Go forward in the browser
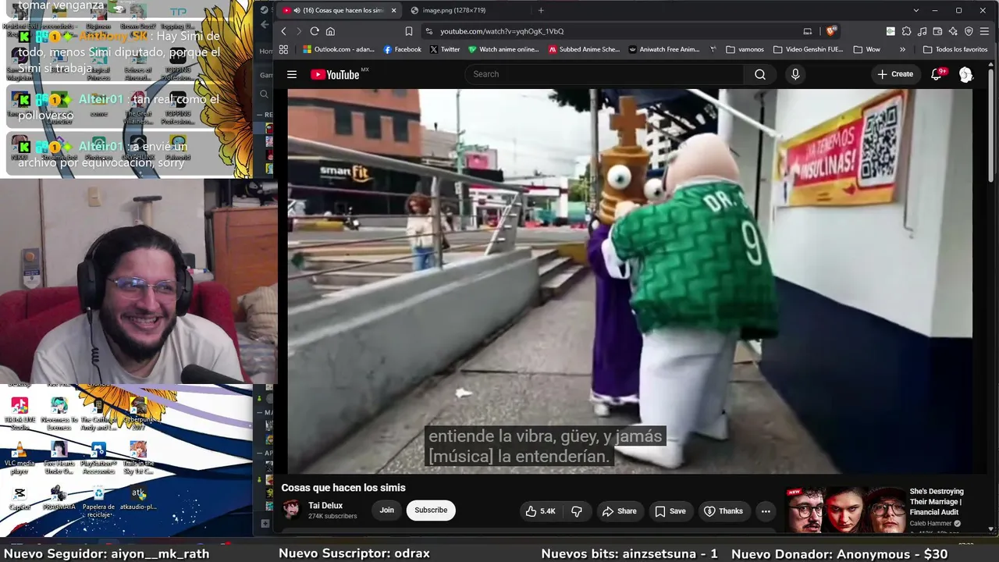 tap(298, 31)
